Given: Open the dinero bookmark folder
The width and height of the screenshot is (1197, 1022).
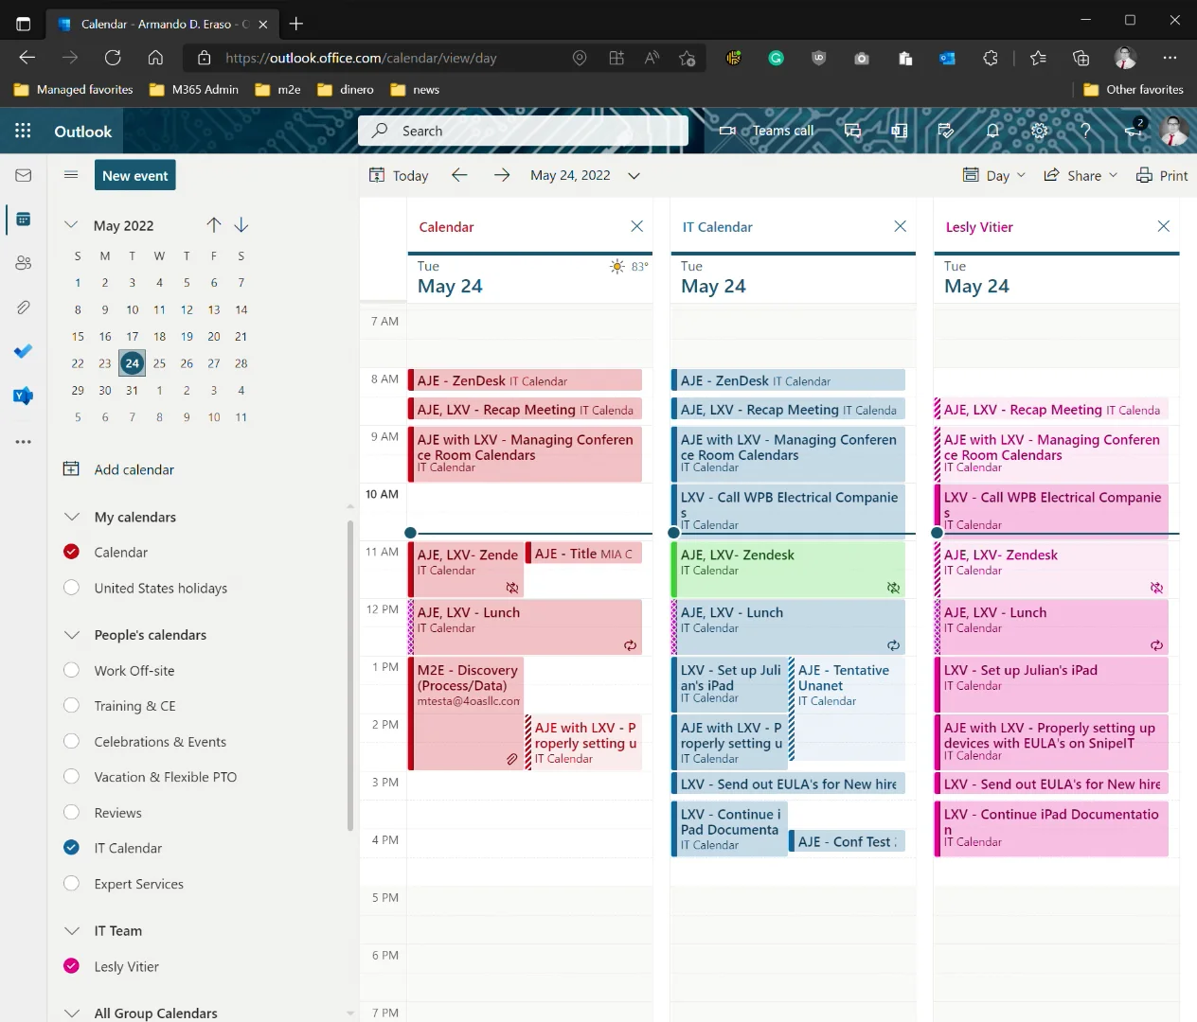Looking at the screenshot, I should (346, 90).
